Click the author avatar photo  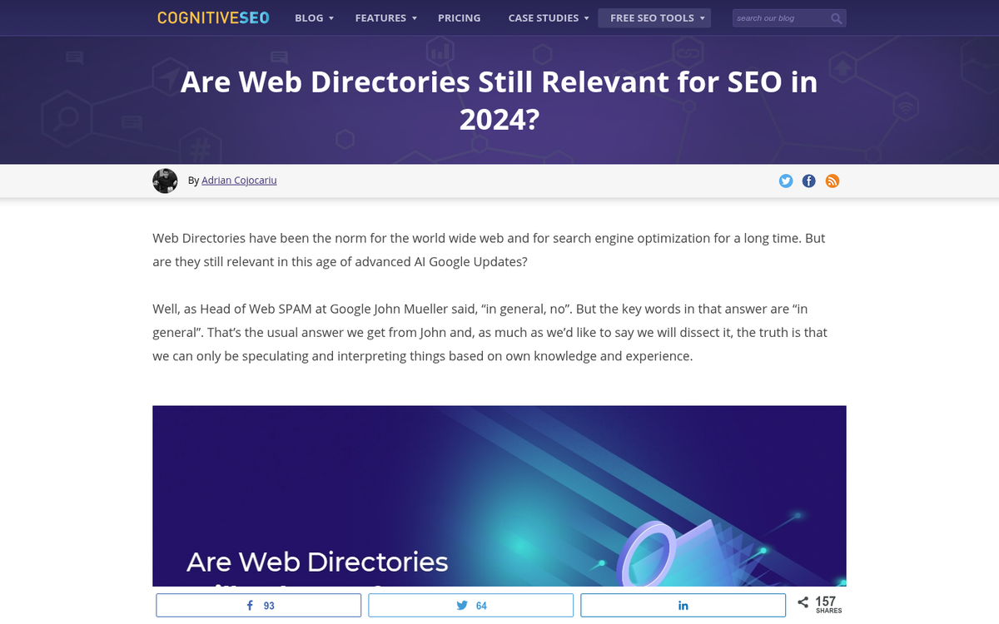[x=165, y=181]
